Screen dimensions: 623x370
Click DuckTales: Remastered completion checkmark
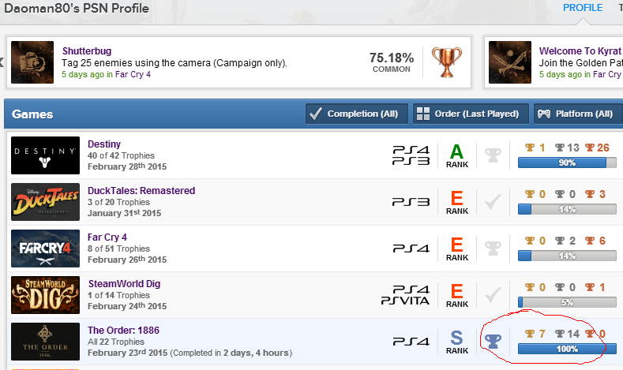[493, 201]
